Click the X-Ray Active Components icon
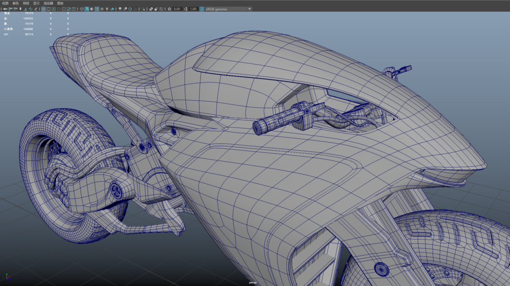This screenshot has height=286, width=510. pos(156,9)
